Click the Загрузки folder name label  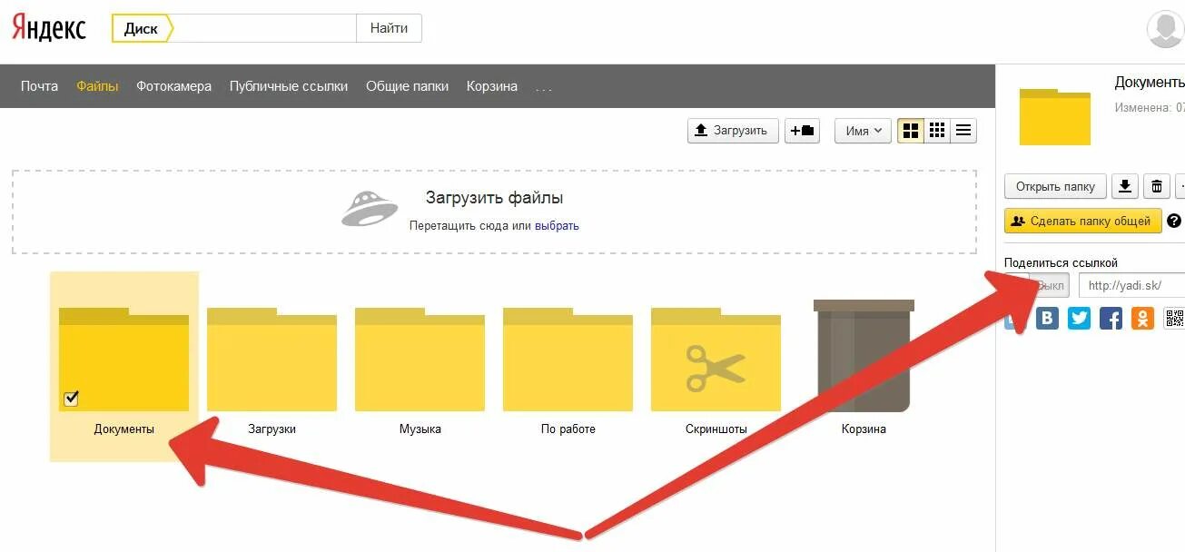(x=272, y=429)
